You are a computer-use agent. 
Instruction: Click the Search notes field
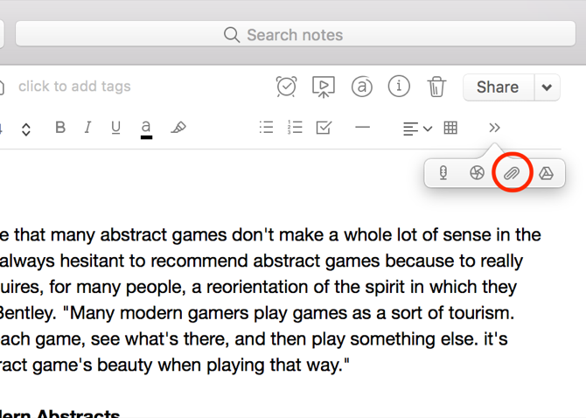296,34
